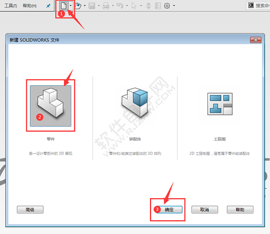Click the command search box
The height and width of the screenshot is (234, 270).
258,5
